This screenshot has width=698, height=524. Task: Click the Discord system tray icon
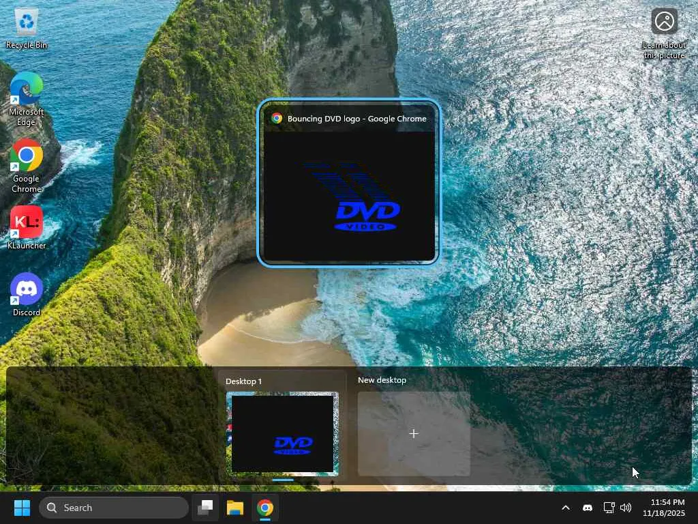coord(587,508)
